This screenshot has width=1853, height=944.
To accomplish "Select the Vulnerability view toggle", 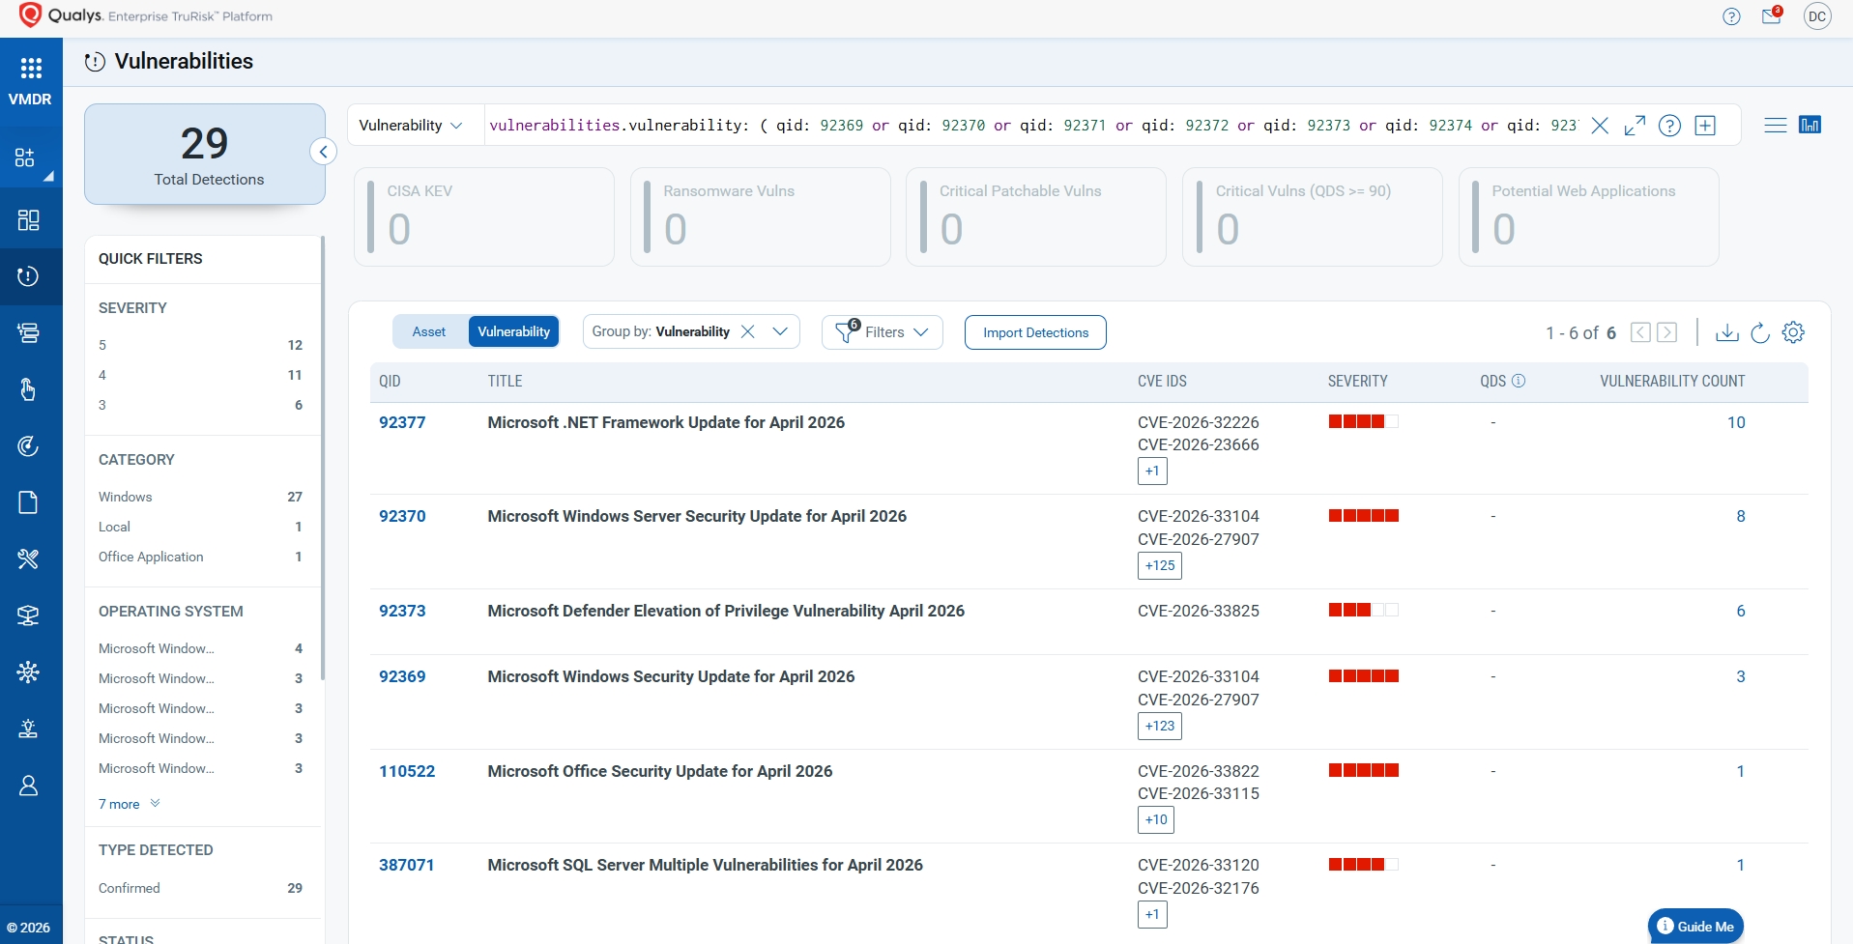I will pyautogui.click(x=513, y=331).
